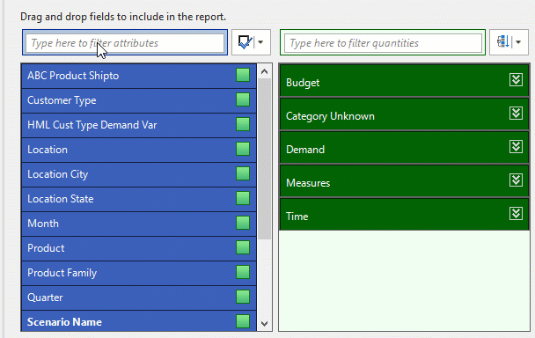
Task: Click the sort icon beside quantities filter
Action: tap(503, 42)
